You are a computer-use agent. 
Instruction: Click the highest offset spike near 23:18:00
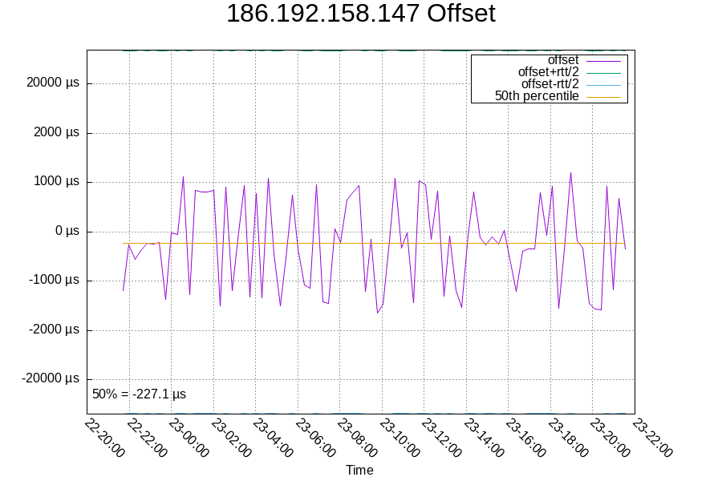click(570, 172)
